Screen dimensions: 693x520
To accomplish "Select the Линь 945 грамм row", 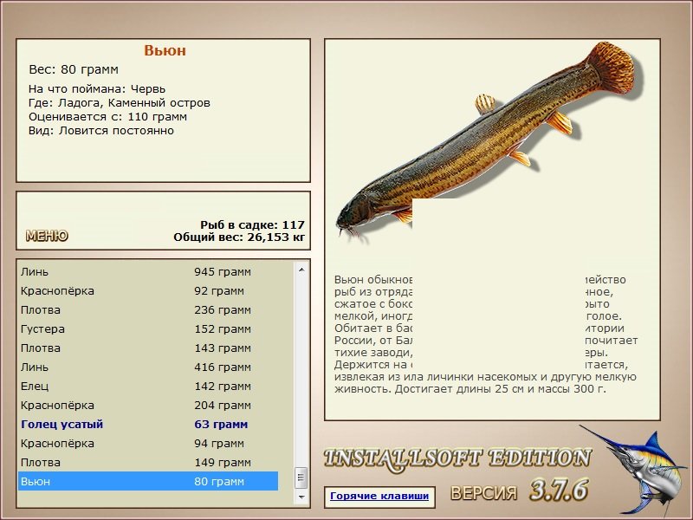I will [148, 272].
